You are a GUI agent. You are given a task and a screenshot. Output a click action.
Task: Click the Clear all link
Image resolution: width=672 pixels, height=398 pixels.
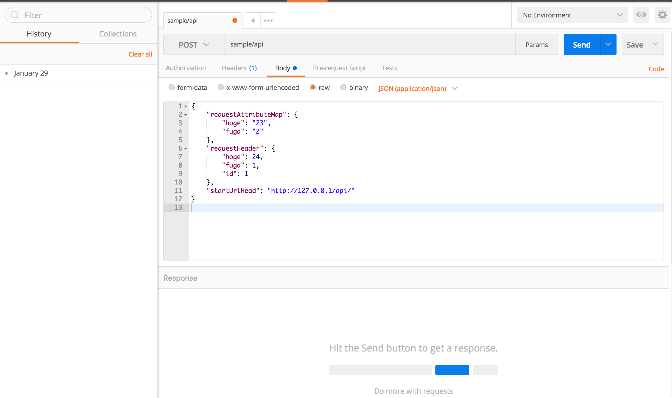(x=140, y=54)
